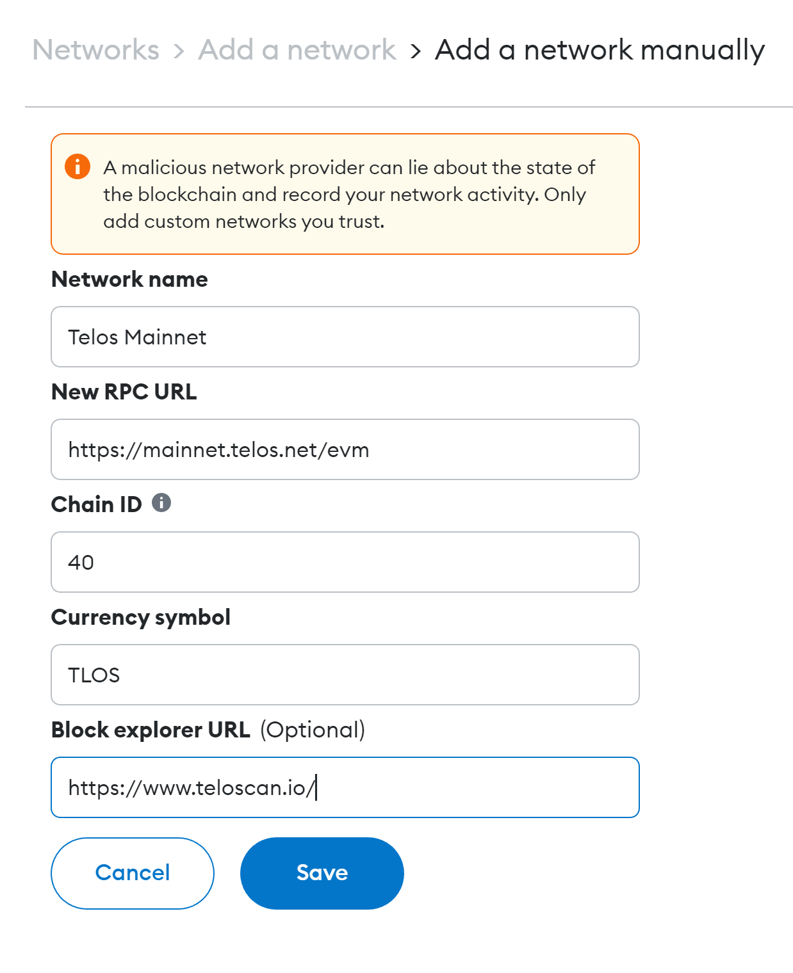Click the Network name label
793x973 pixels.
(129, 279)
